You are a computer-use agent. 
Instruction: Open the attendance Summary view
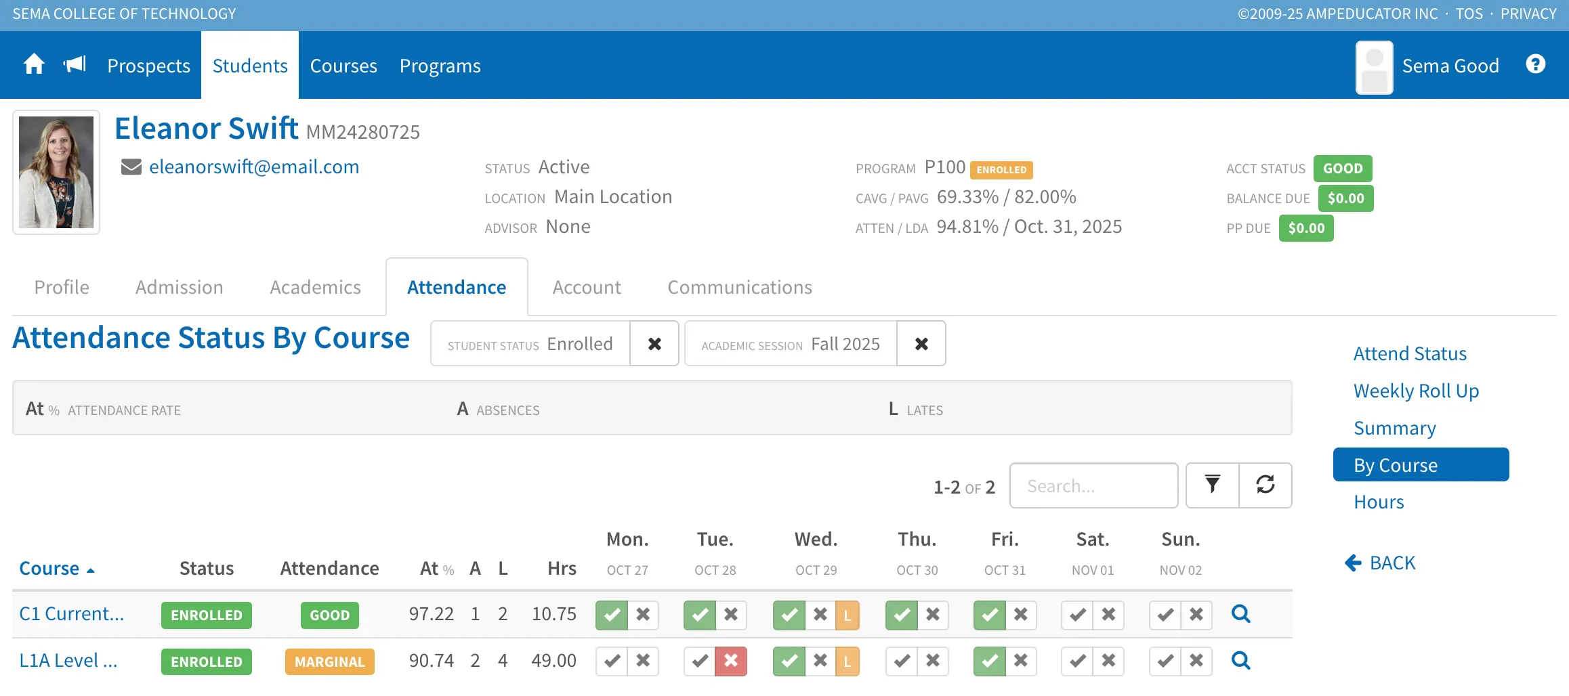tap(1395, 428)
